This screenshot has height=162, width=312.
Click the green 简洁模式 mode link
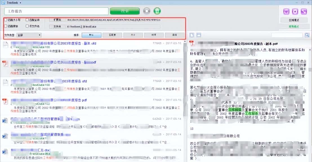pos(295,26)
